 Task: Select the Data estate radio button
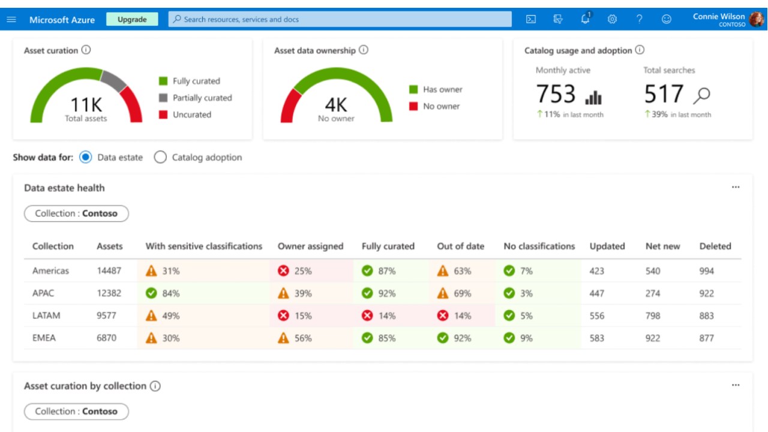click(x=85, y=157)
